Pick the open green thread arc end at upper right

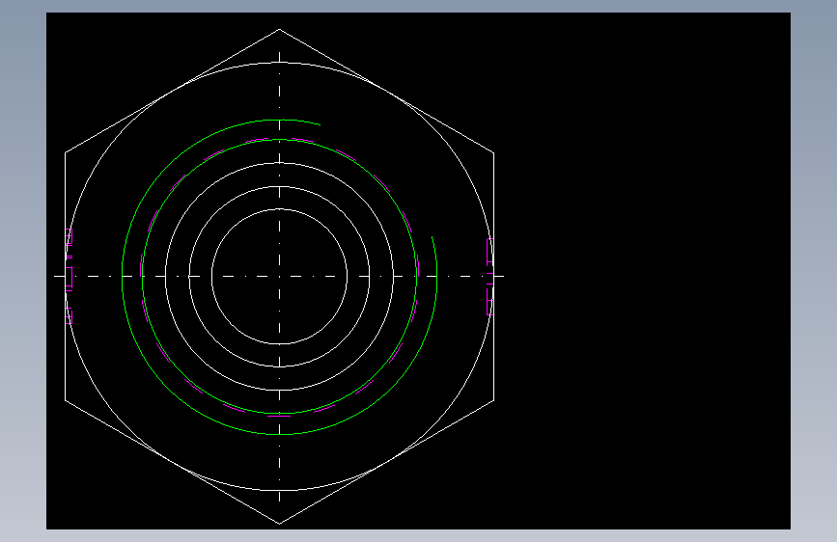pyautogui.click(x=320, y=124)
